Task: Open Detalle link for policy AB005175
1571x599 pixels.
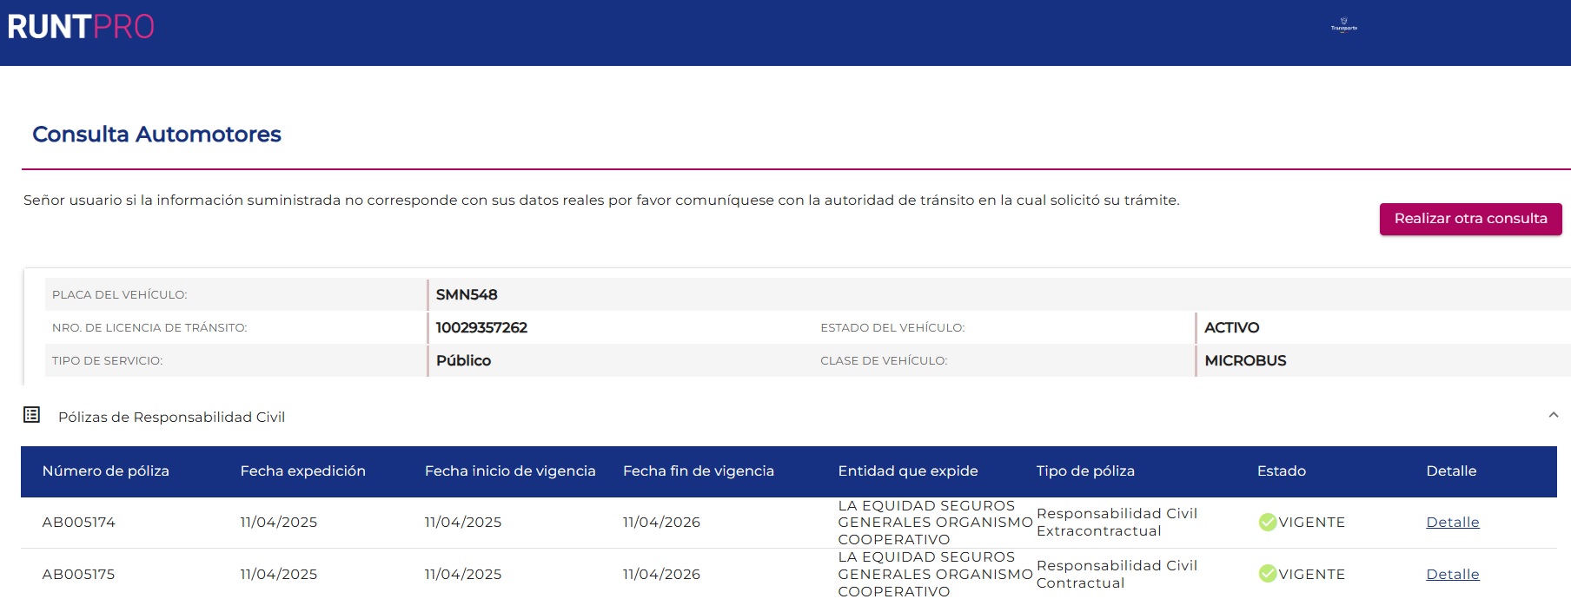Action: tap(1452, 574)
